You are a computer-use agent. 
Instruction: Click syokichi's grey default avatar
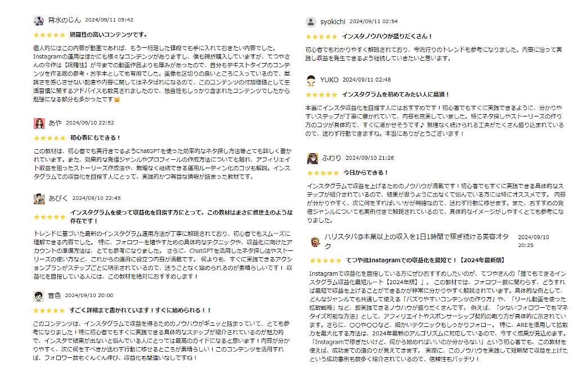[x=311, y=22]
